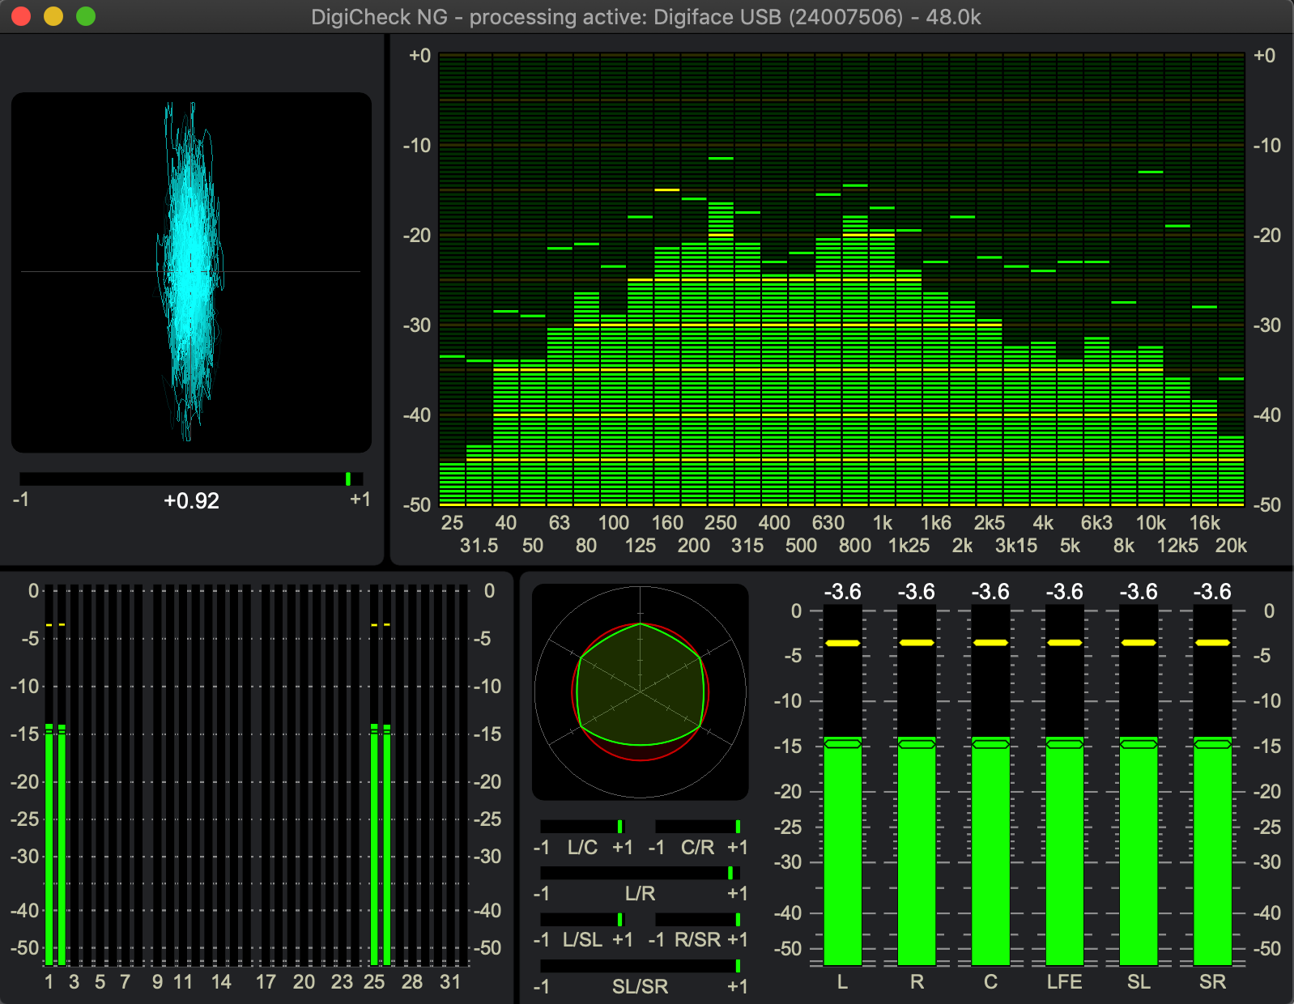The image size is (1294, 1004).
Task: Click the R/SR correlation bar
Action: [x=697, y=920]
